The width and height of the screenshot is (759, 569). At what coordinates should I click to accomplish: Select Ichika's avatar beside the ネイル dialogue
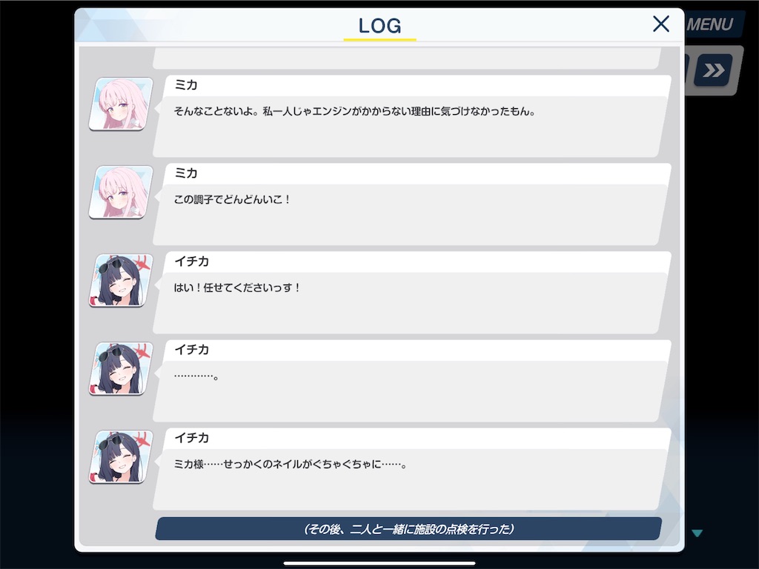tap(121, 456)
